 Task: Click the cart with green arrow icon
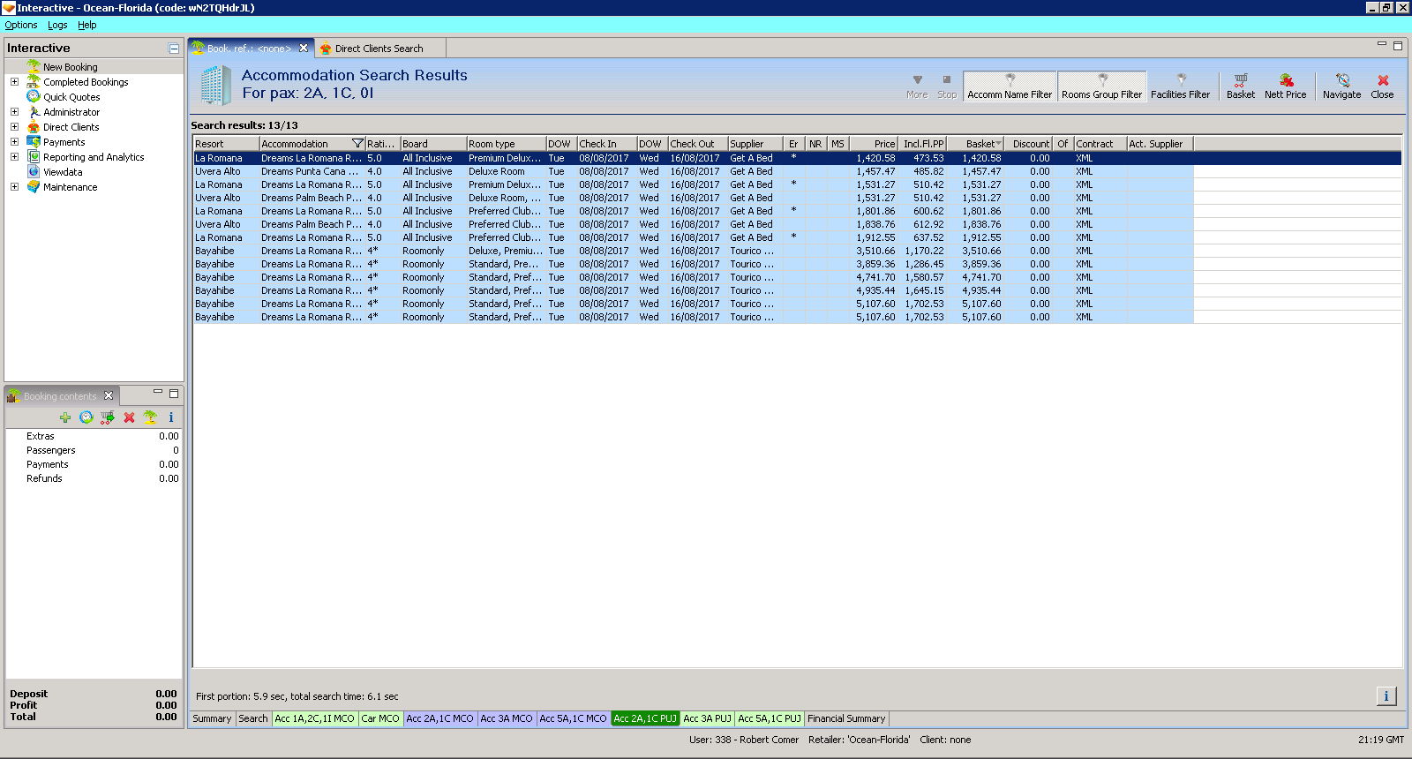click(x=108, y=417)
